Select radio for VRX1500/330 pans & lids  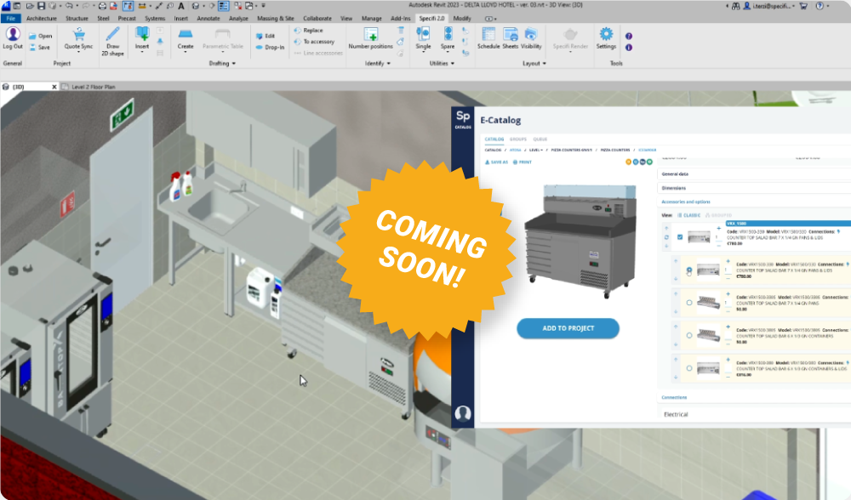pyautogui.click(x=688, y=270)
